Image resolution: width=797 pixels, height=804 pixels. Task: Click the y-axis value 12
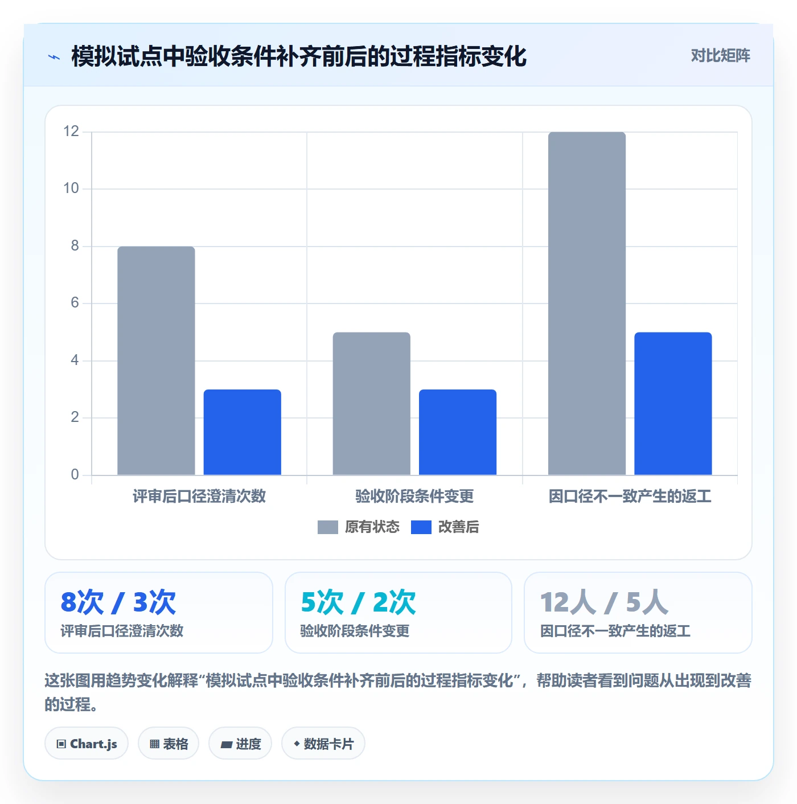coord(71,132)
